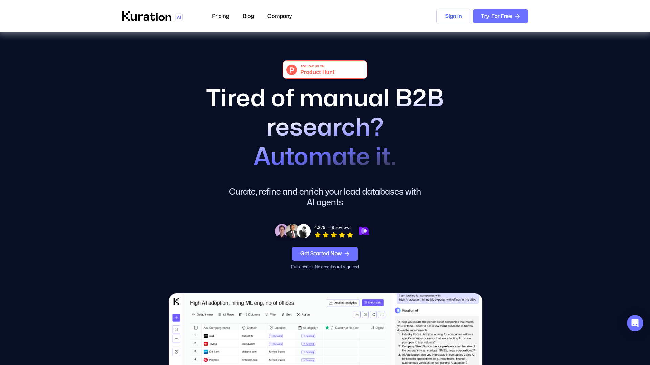Click the chat support bubble icon
Screen dimensions: 650x365
click(x=635, y=323)
